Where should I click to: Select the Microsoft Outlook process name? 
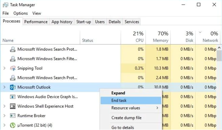point(34,87)
